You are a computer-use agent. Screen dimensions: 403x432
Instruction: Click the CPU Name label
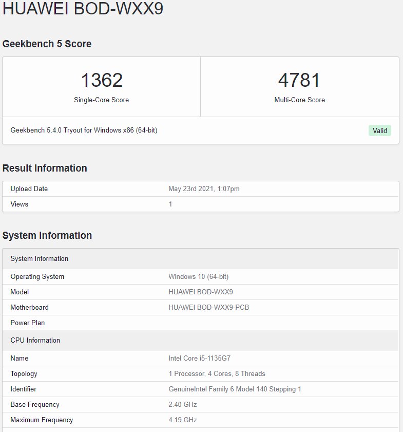point(20,358)
